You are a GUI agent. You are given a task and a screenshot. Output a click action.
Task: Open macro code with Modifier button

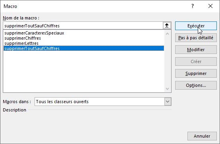196,50
